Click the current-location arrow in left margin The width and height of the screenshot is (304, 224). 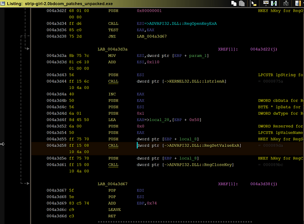click(x=3, y=144)
